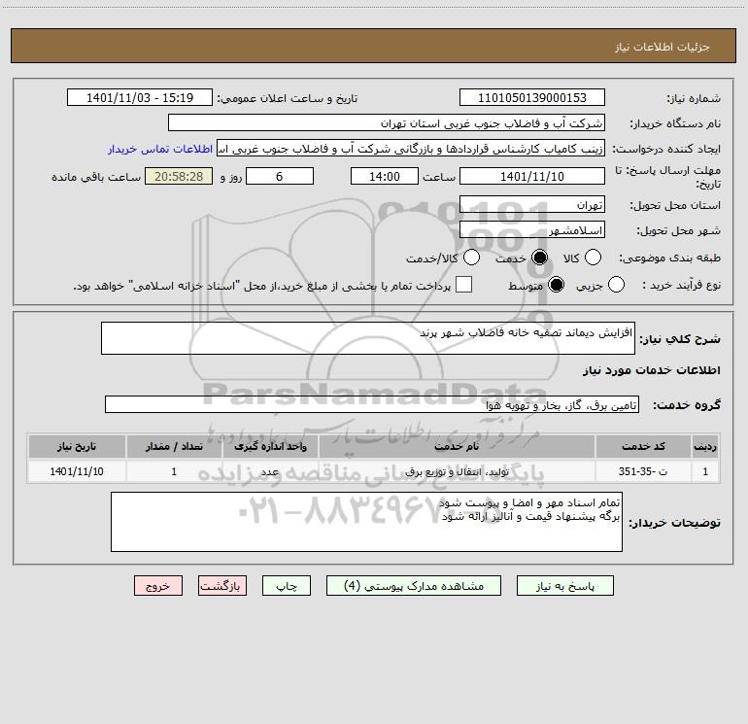Click the تعداد / مقدار column header
This screenshot has width=748, height=724.
(174, 446)
